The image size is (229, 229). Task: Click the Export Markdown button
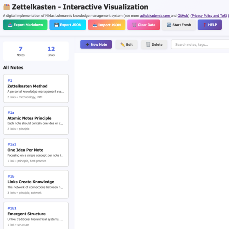[25, 25]
